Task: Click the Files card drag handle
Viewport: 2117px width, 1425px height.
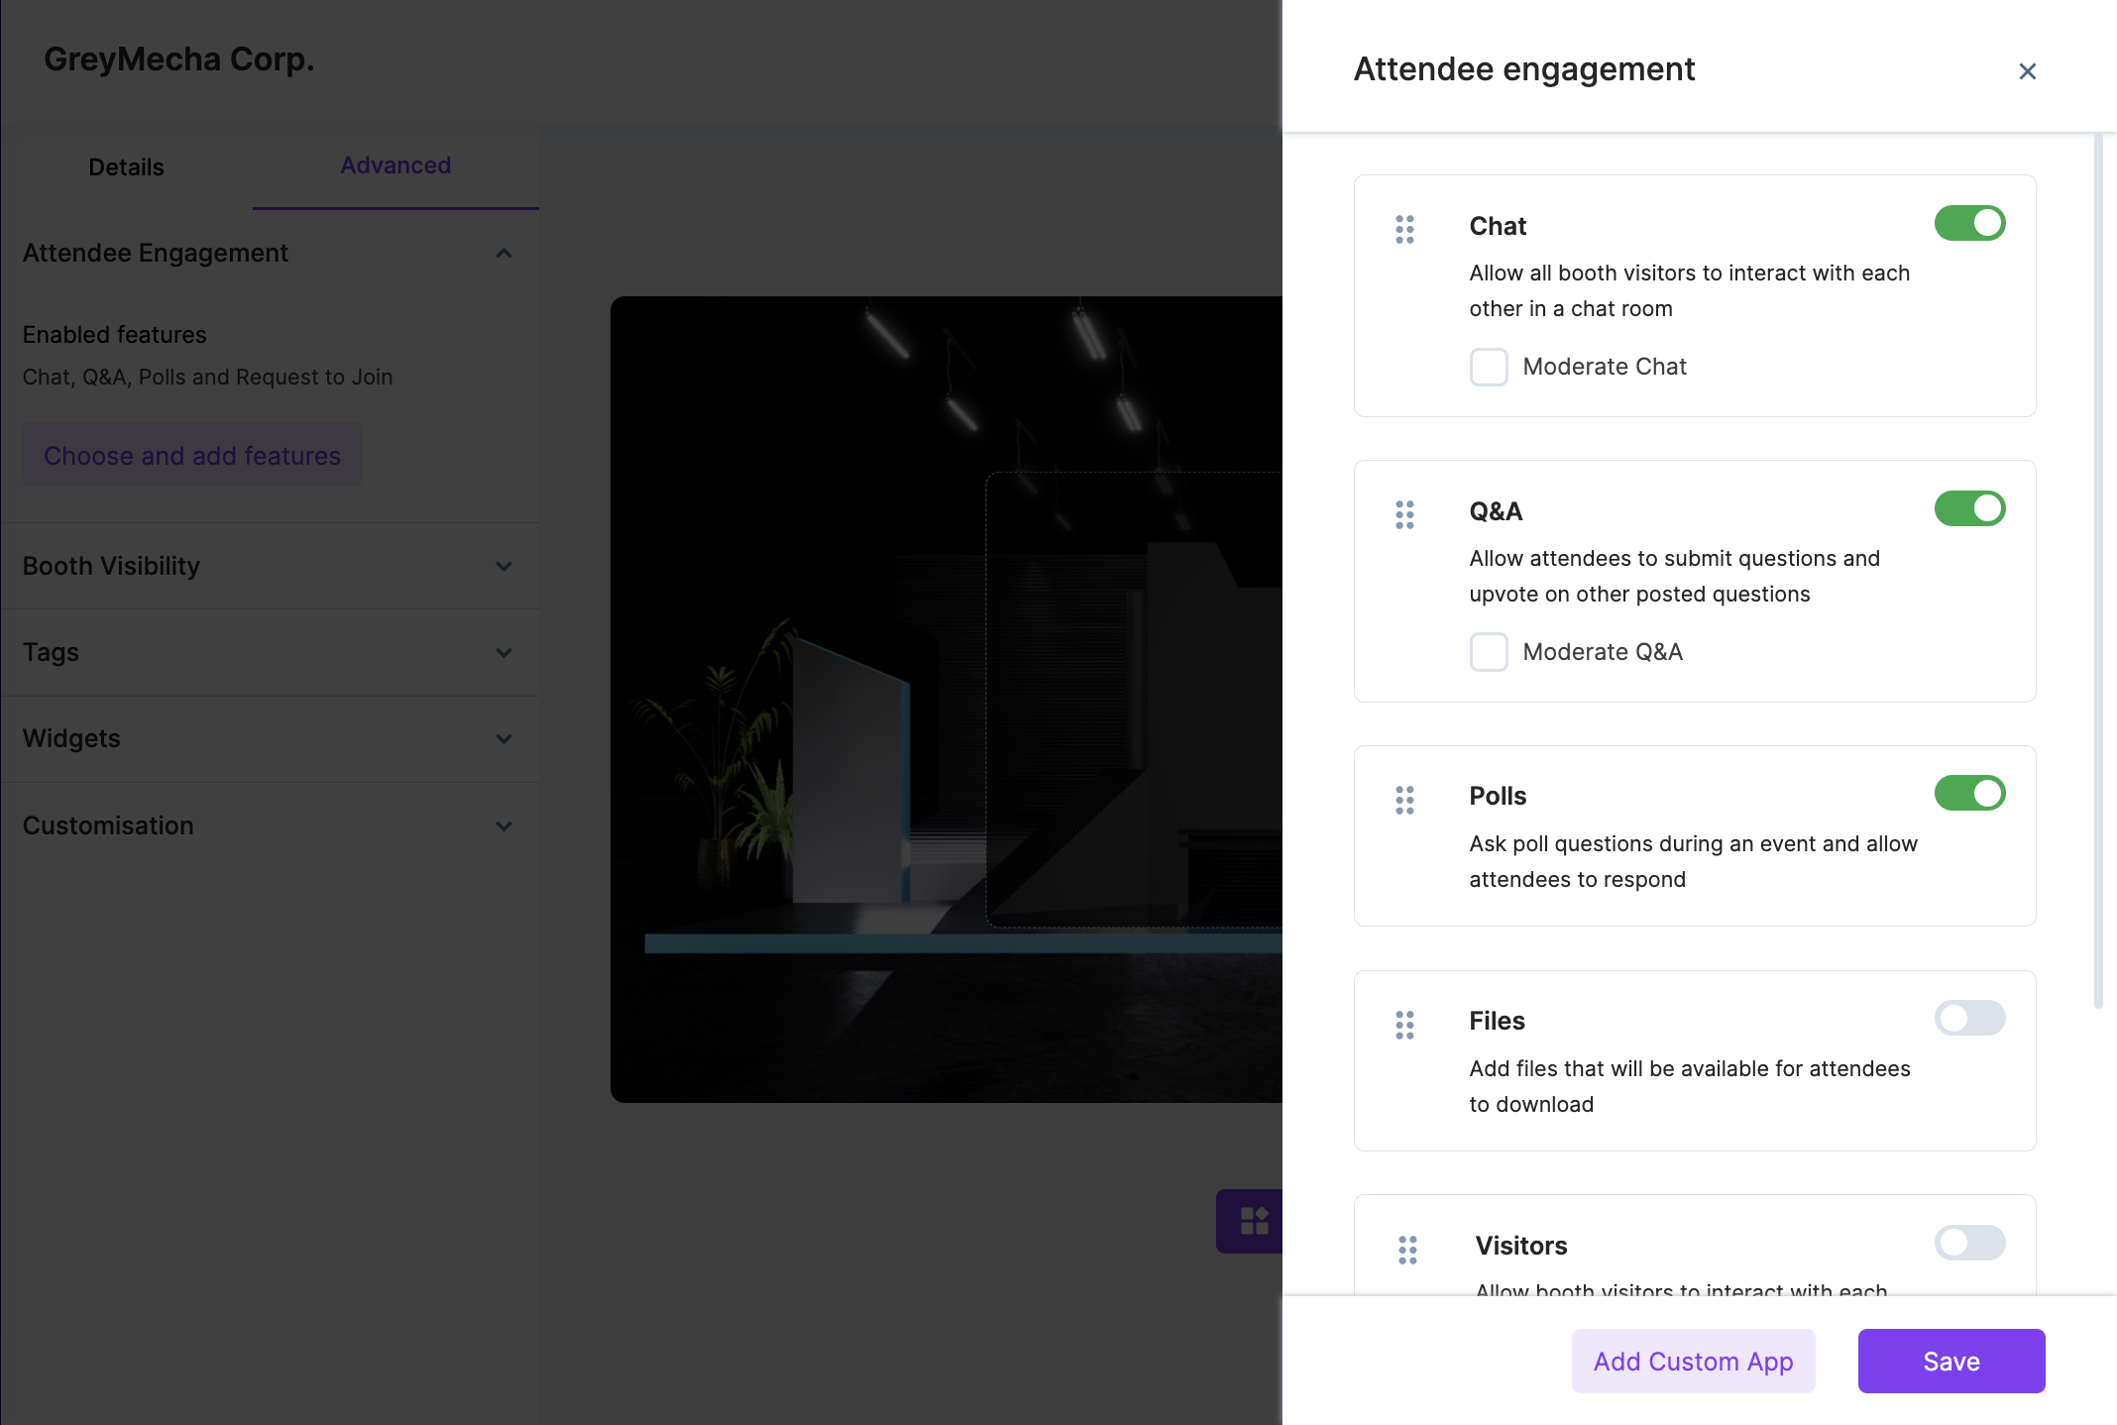Action: [1404, 1025]
